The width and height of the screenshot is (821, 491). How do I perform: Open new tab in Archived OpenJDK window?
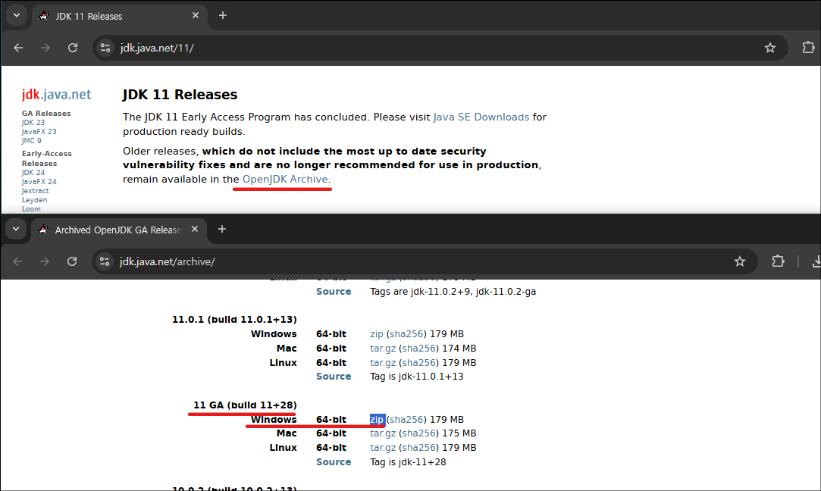[x=222, y=230]
